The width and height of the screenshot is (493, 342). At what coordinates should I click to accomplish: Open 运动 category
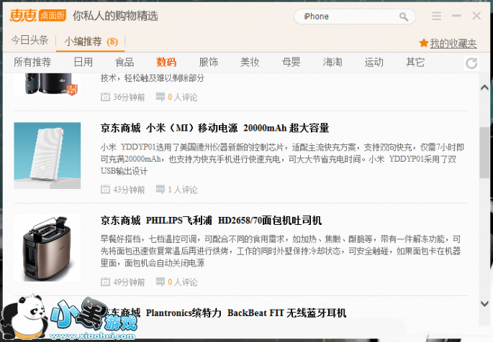374,62
